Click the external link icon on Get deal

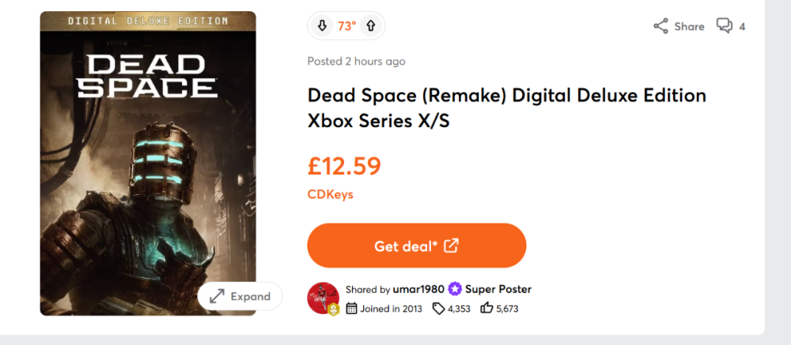click(x=451, y=246)
